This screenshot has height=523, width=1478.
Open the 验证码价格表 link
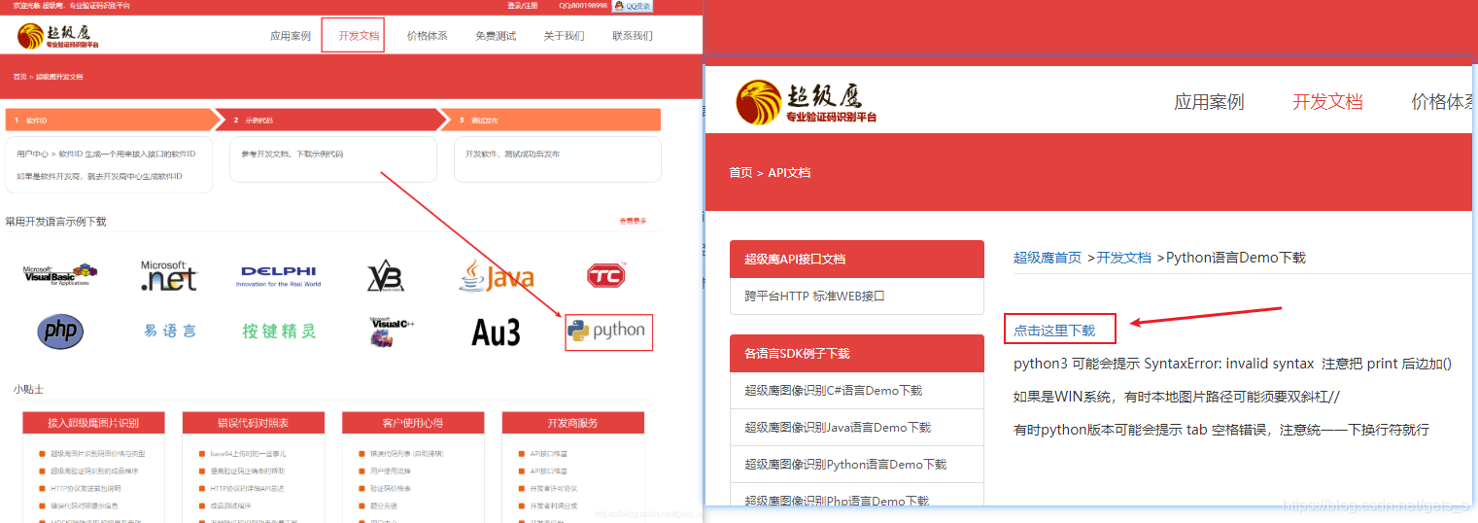pos(391,488)
